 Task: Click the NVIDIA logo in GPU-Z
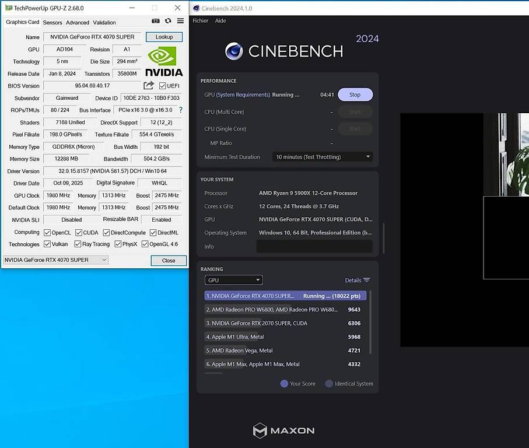(x=164, y=61)
